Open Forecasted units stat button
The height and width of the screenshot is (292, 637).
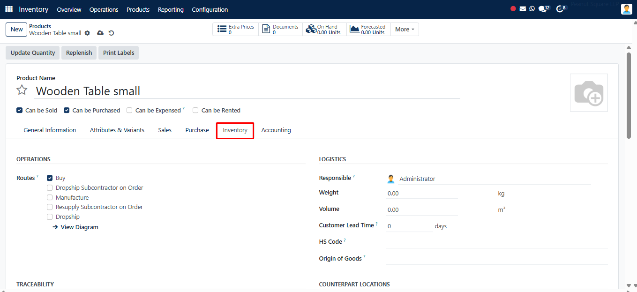point(368,30)
